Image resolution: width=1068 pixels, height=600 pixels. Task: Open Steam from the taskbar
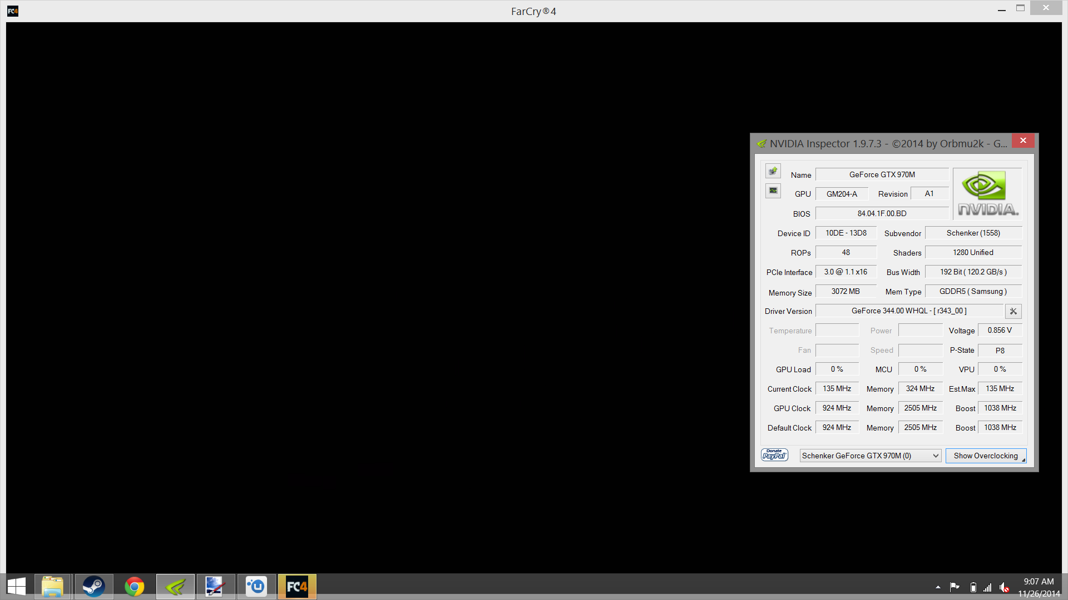point(93,587)
